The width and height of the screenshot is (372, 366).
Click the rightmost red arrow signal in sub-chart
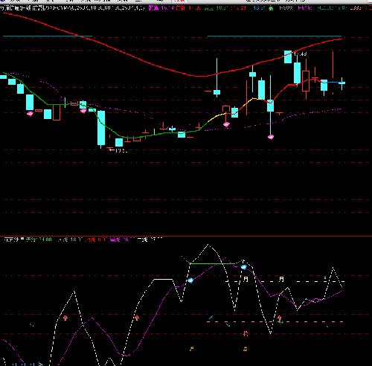pyautogui.click(x=280, y=318)
